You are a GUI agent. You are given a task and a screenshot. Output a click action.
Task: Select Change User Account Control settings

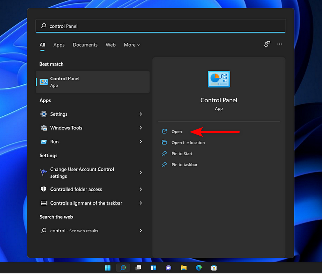(82, 172)
